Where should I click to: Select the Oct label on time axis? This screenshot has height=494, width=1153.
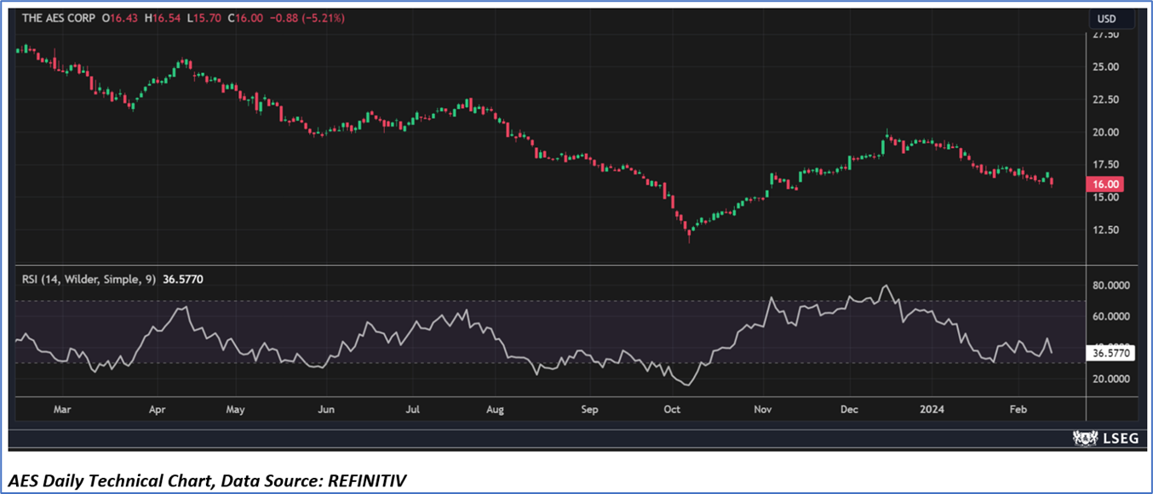pos(672,409)
